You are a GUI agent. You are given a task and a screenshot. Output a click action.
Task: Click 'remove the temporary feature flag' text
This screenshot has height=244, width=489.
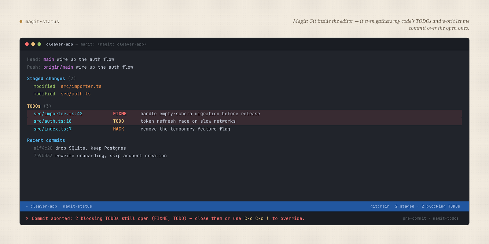[185, 129]
